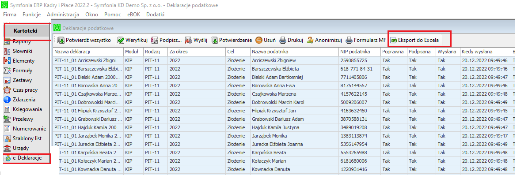Click NIP value 618-771-84-31
This screenshot has width=532, height=175.
(357, 69)
